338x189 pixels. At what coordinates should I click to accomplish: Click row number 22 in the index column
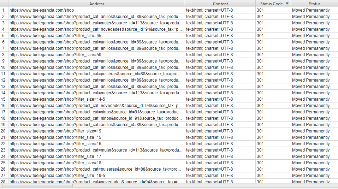click(3, 144)
